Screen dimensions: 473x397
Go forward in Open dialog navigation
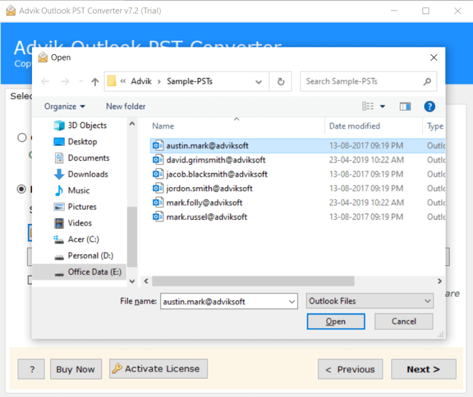click(65, 81)
